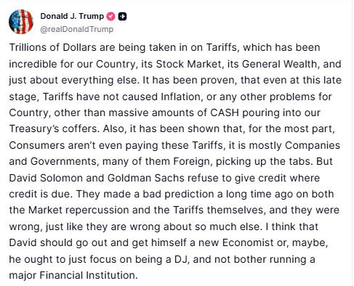Click the word Consumers in the post
The height and width of the screenshot is (286, 354).
coord(37,145)
